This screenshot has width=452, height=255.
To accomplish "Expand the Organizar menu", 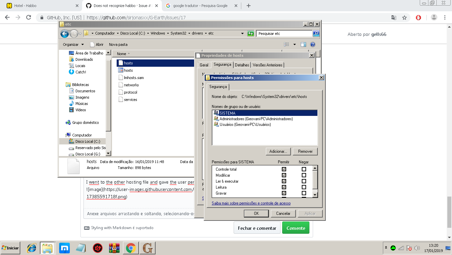I will click(x=73, y=44).
